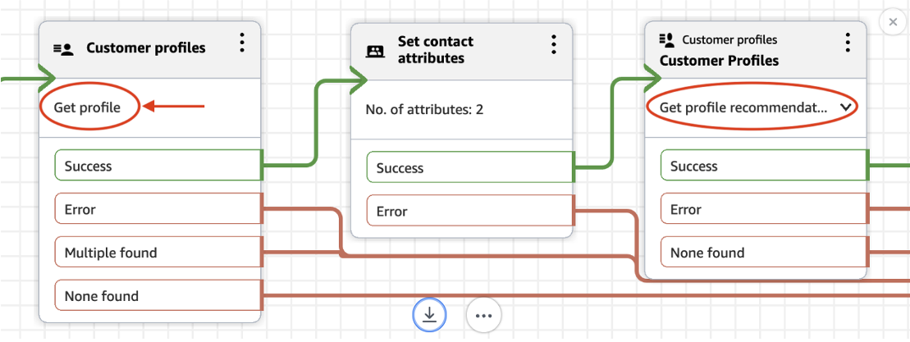This screenshot has width=910, height=342.
Task: Click the Set contact attributes block icon
Action: coord(375,51)
